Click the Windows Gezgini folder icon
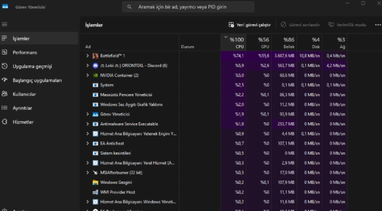The image size is (382, 211). pyautogui.click(x=95, y=183)
